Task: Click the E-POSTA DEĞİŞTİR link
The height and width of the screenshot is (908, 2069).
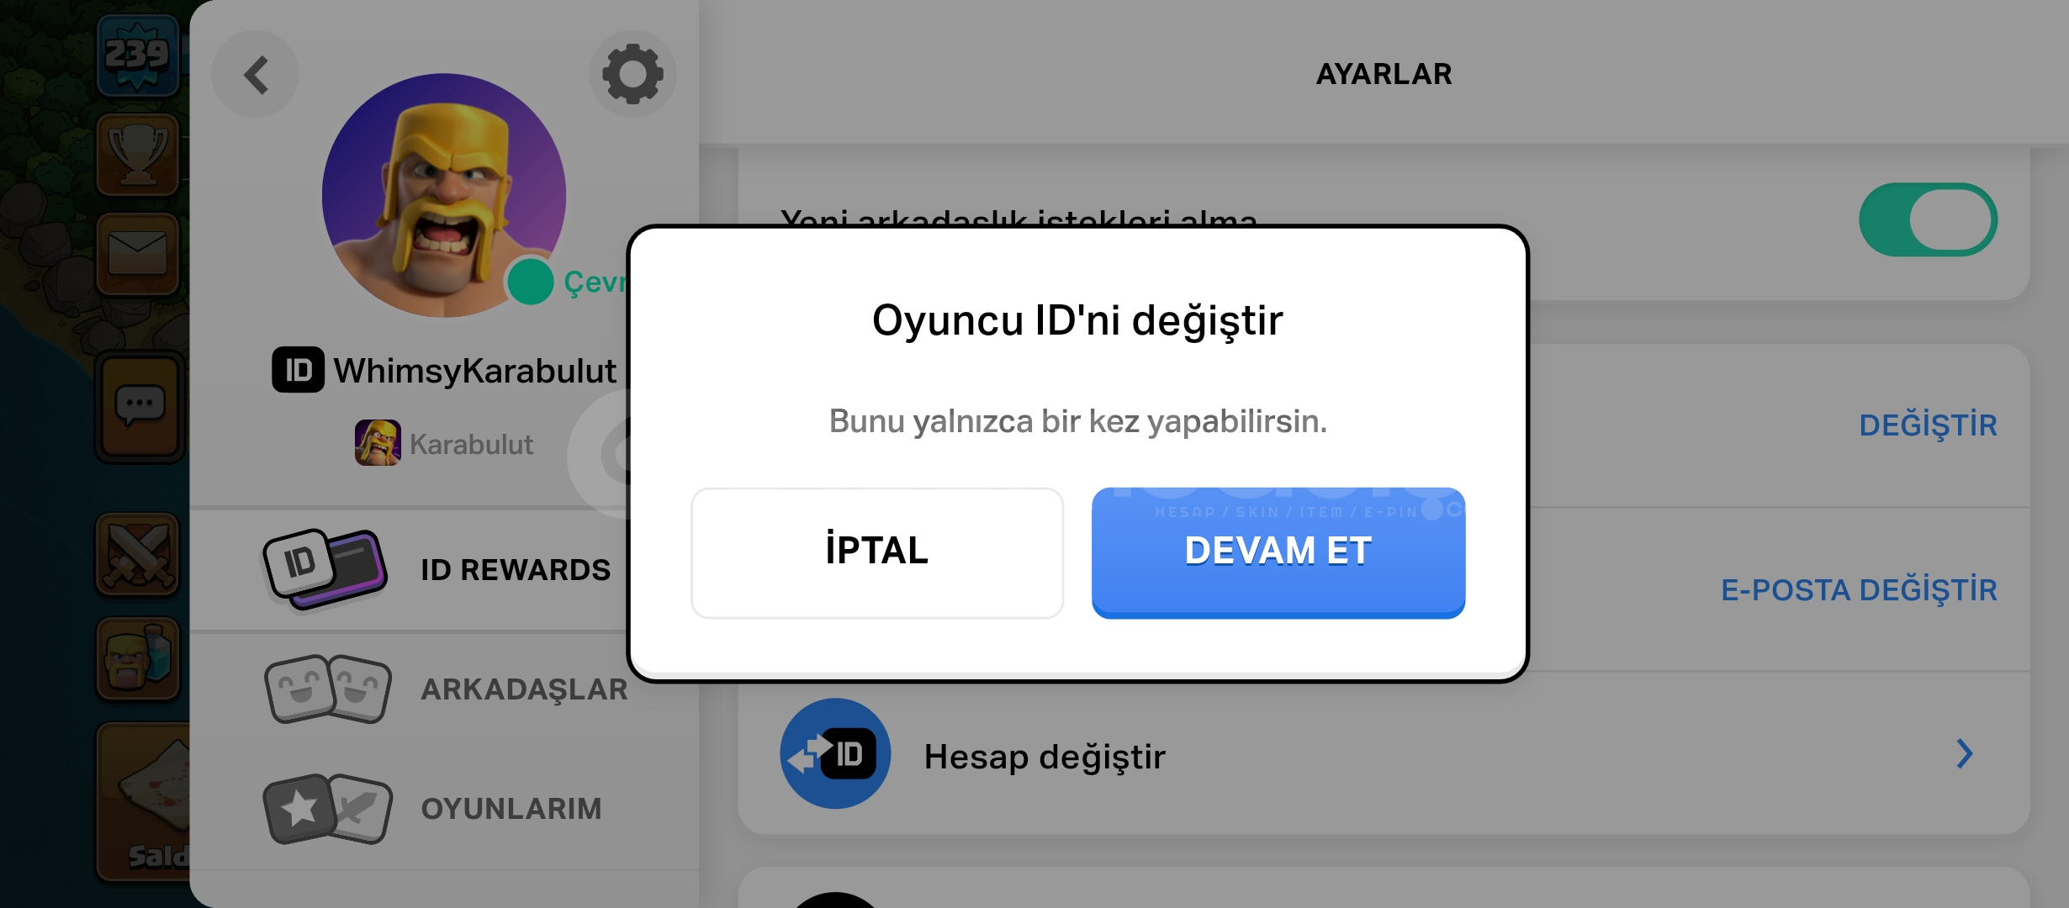Action: point(1859,590)
